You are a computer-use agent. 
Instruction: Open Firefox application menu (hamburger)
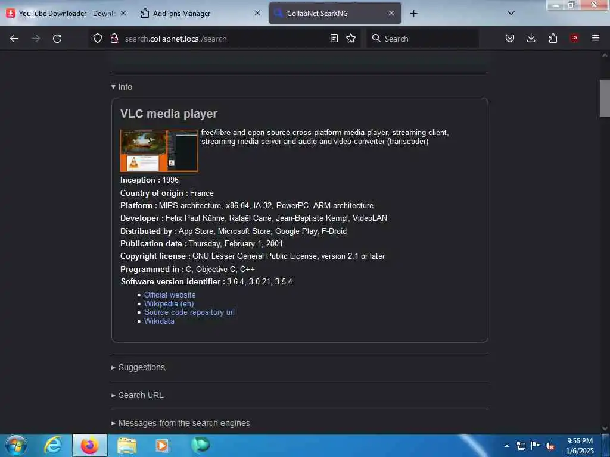point(596,38)
